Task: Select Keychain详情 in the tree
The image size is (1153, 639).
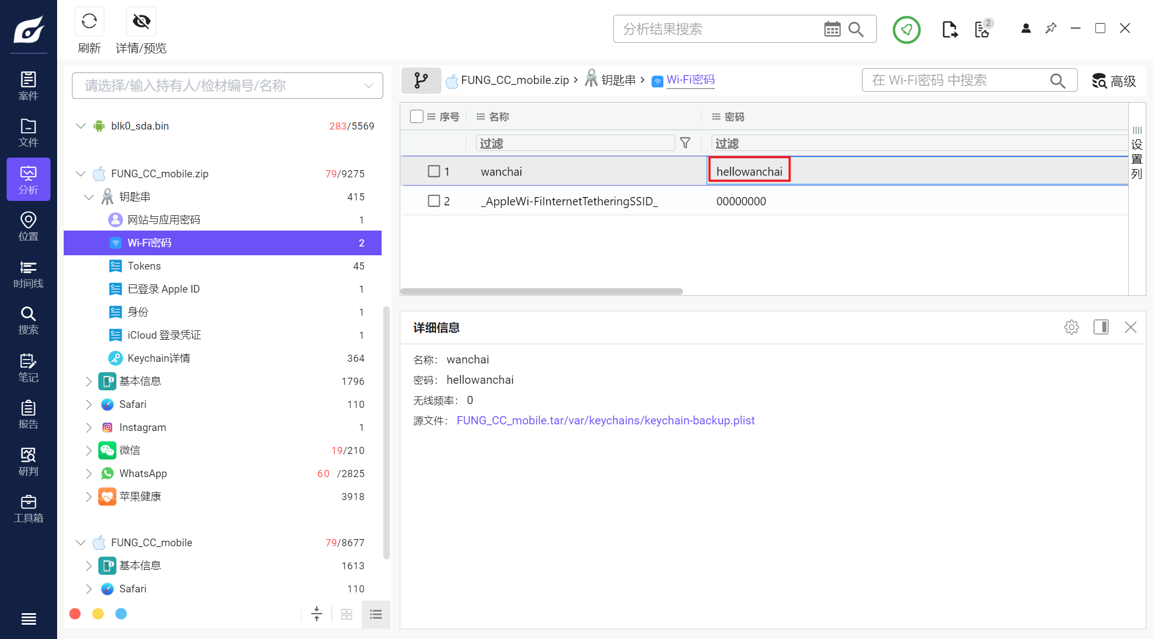Action: [x=159, y=358]
